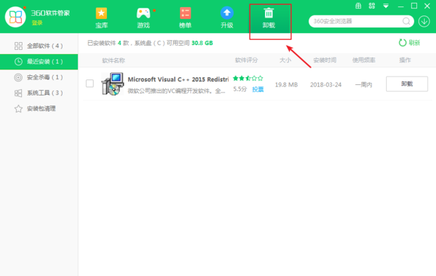Open the four-squares widget icon in title bar

point(372,6)
